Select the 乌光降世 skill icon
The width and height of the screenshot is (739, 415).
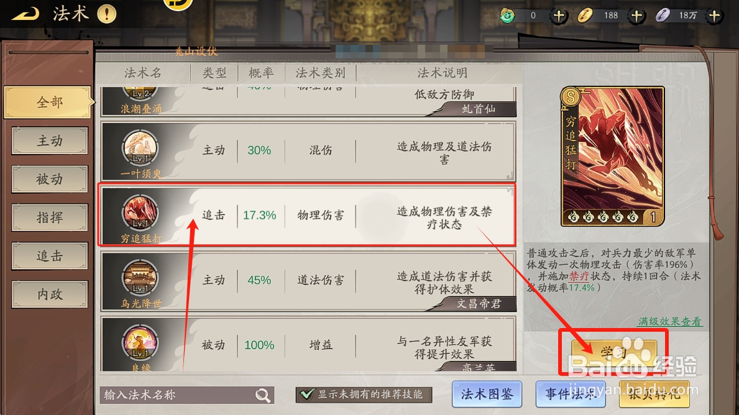[140, 278]
